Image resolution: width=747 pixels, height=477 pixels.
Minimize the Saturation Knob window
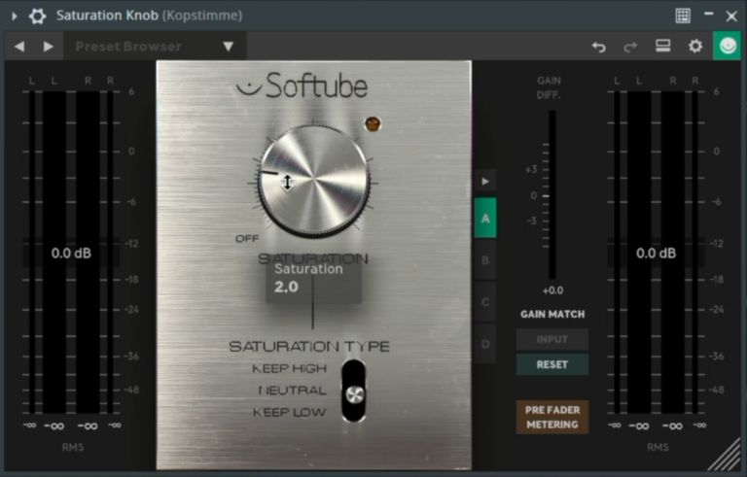pos(709,15)
